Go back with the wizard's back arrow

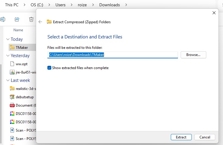40,22
